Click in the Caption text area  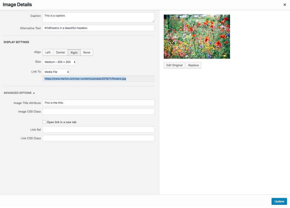[x=98, y=18]
